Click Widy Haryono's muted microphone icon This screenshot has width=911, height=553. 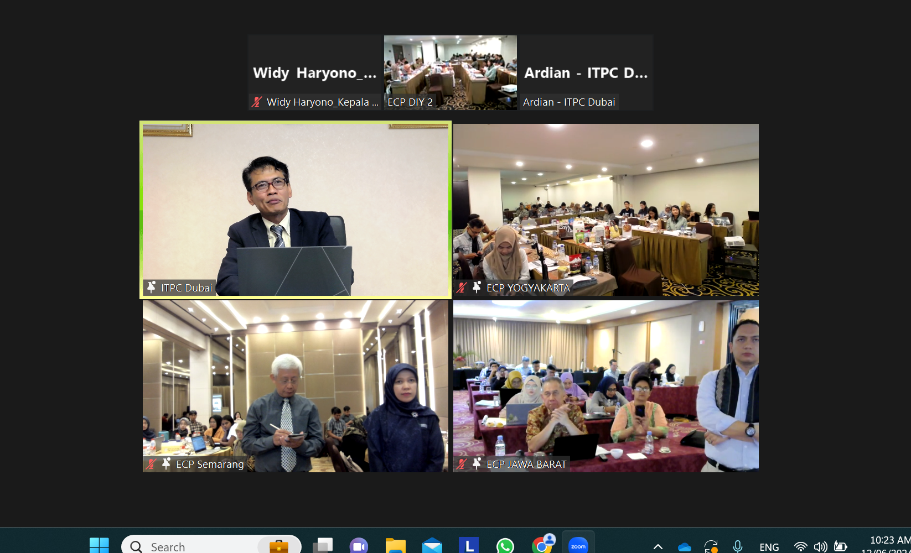tap(257, 102)
